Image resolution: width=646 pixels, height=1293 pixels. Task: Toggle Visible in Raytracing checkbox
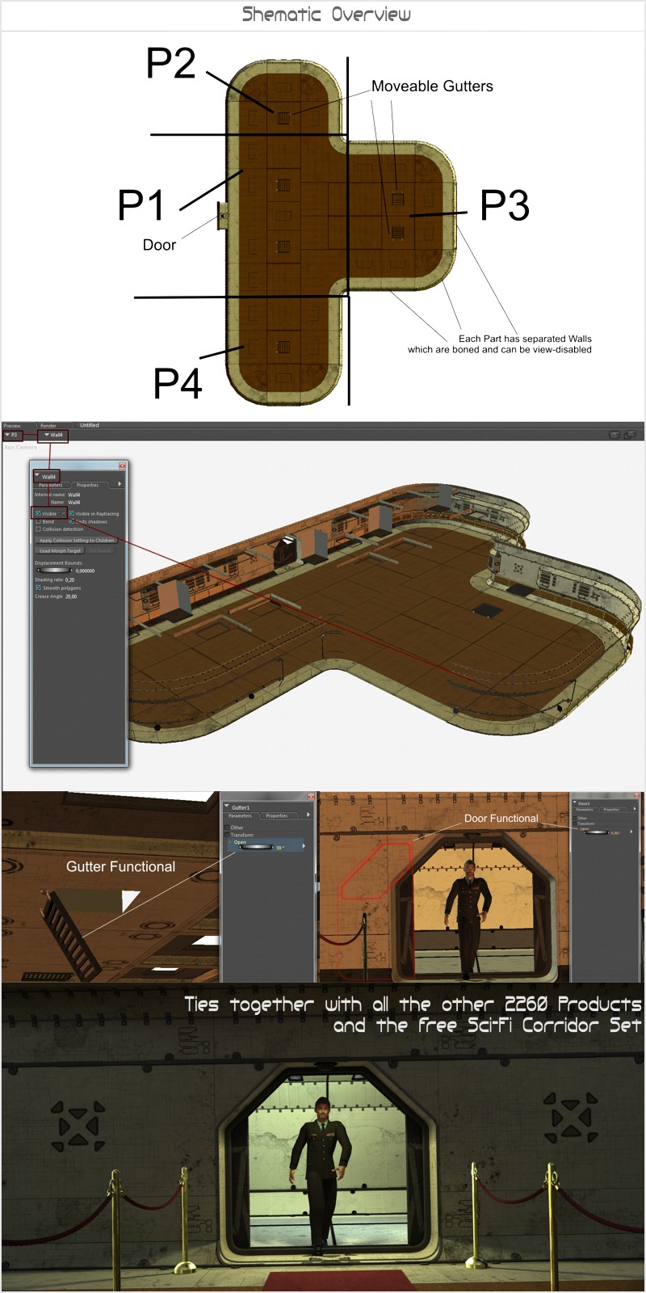[71, 513]
